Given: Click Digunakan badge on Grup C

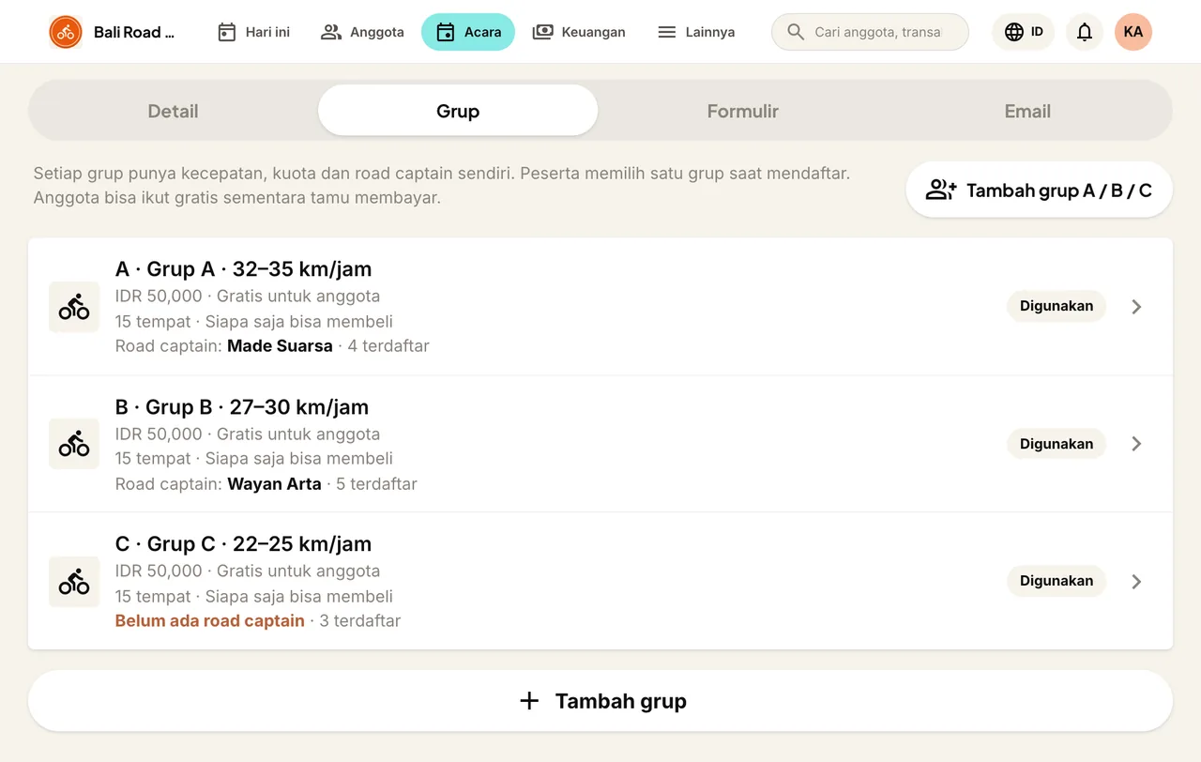Looking at the screenshot, I should click(x=1057, y=582).
